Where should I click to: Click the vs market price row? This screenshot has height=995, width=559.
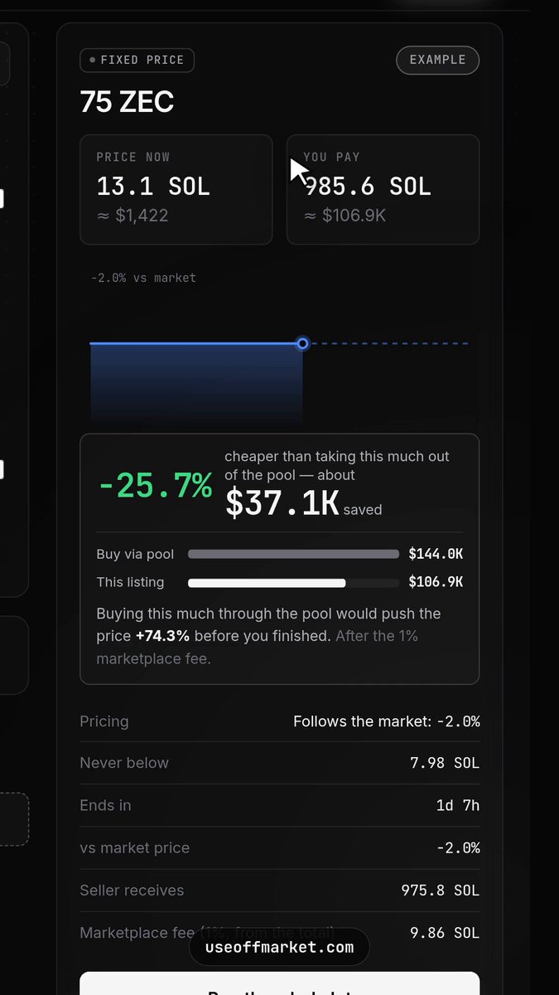[x=280, y=847]
